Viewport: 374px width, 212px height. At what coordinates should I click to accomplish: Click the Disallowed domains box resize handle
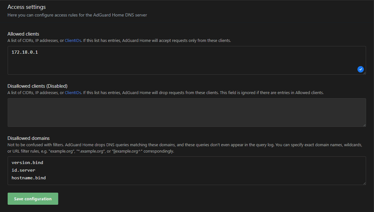pos(365,183)
